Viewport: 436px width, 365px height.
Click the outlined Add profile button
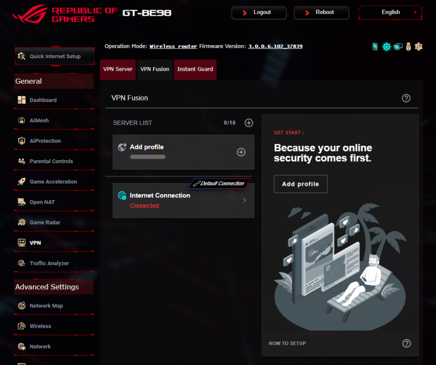300,184
